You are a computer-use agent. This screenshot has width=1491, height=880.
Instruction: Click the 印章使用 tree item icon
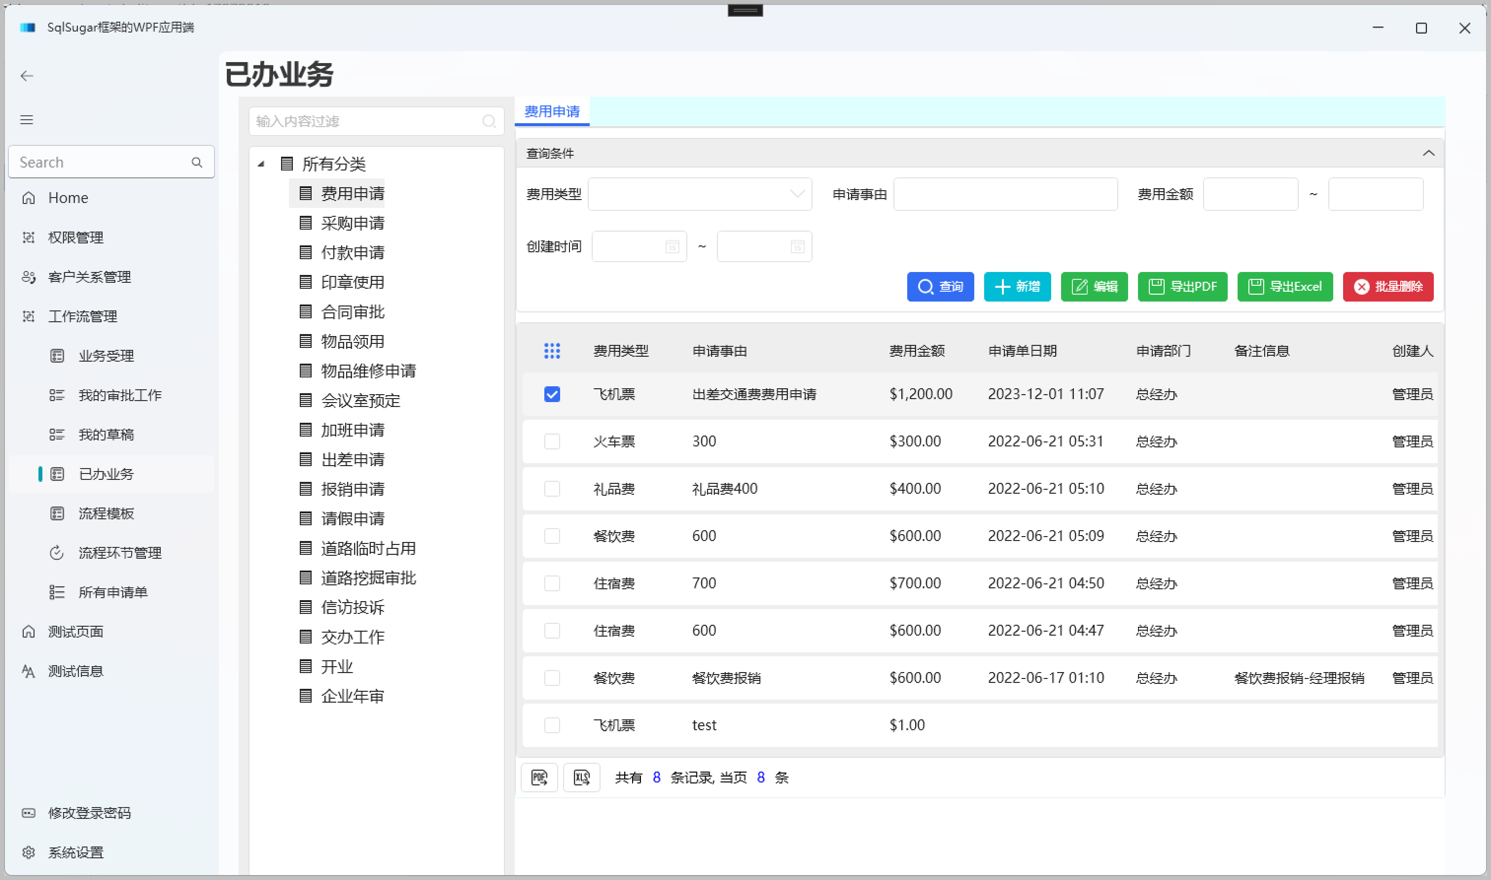(306, 282)
